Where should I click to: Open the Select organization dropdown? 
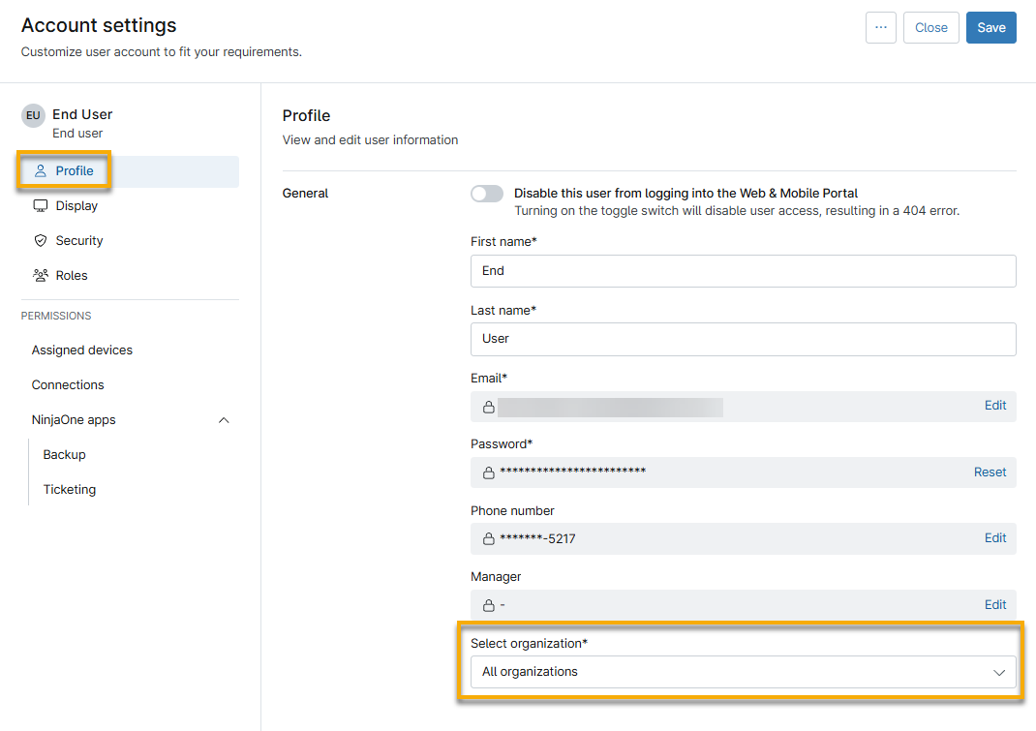(744, 672)
